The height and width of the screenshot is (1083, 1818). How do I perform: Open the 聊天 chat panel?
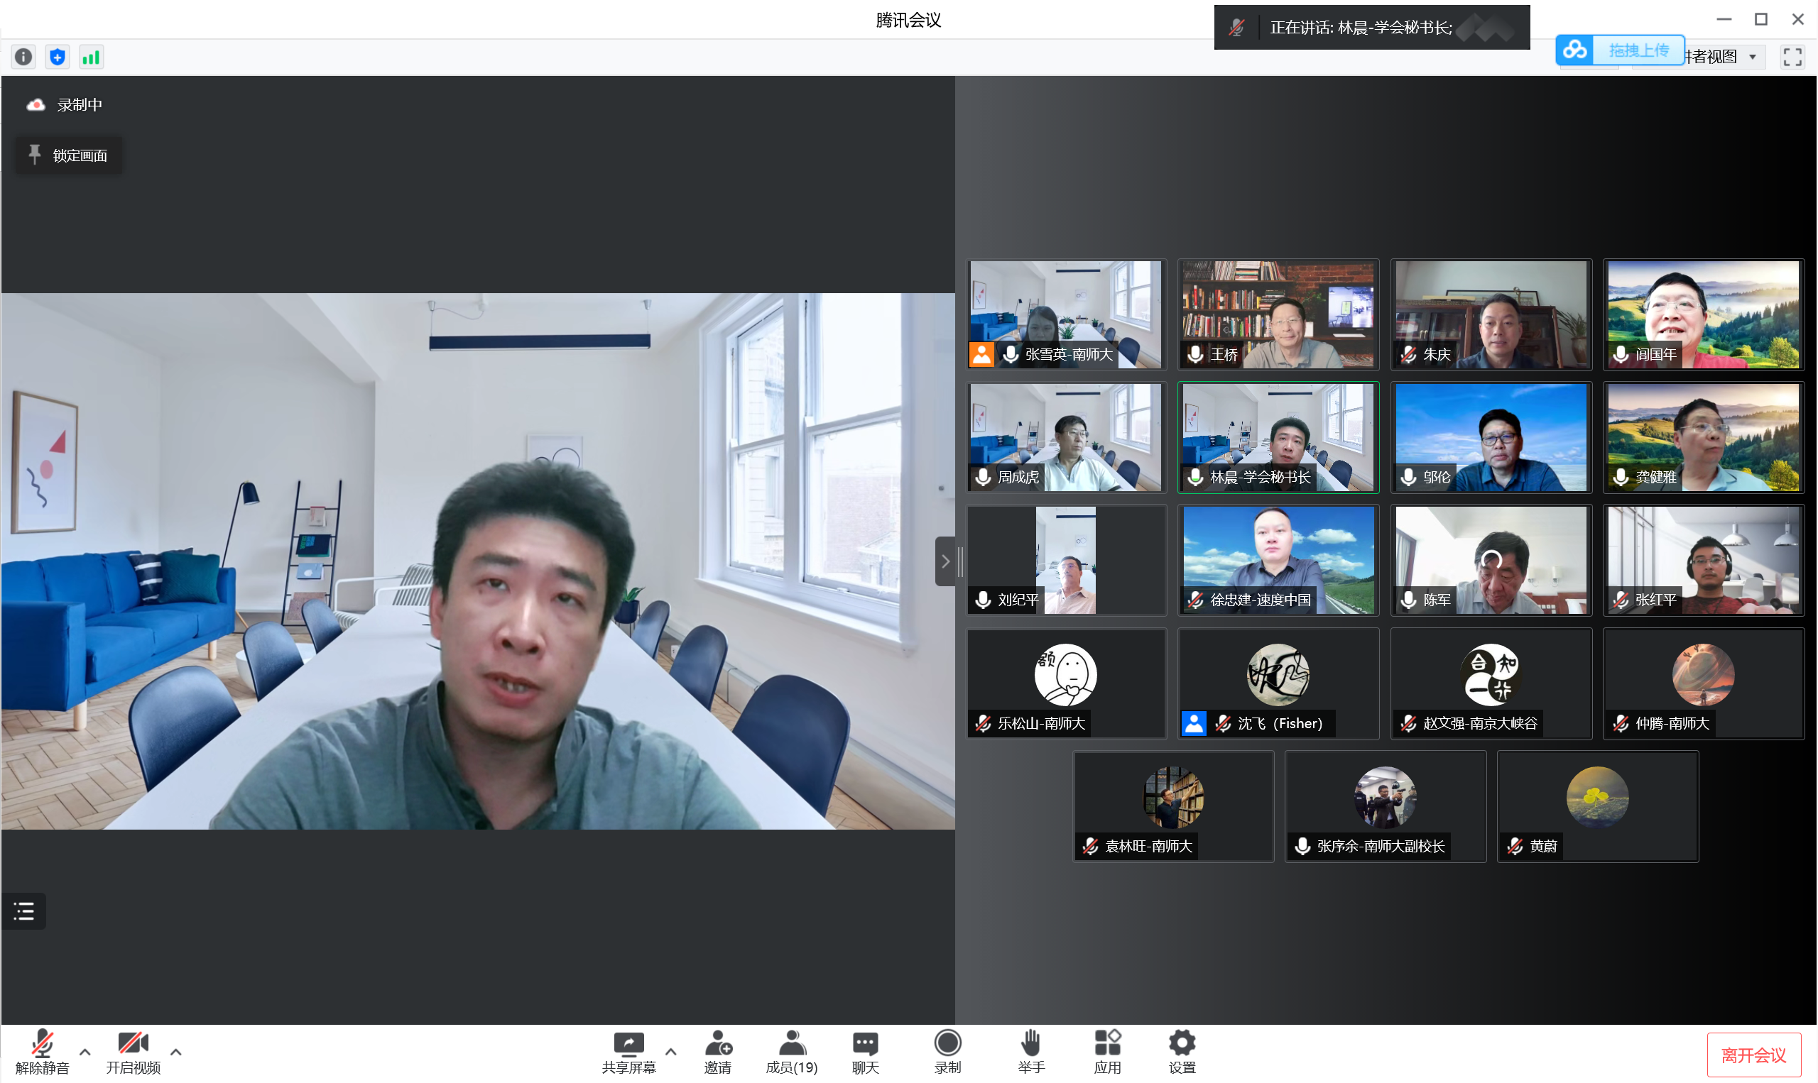point(866,1052)
